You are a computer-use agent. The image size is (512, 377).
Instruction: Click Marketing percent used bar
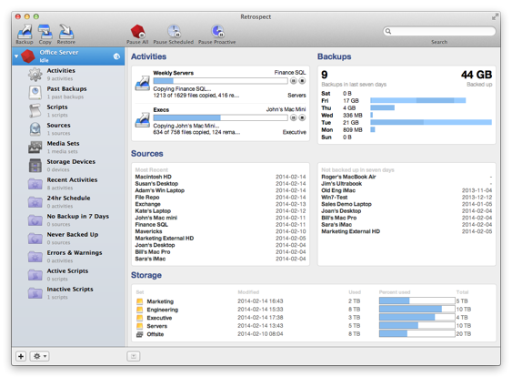pos(417,301)
